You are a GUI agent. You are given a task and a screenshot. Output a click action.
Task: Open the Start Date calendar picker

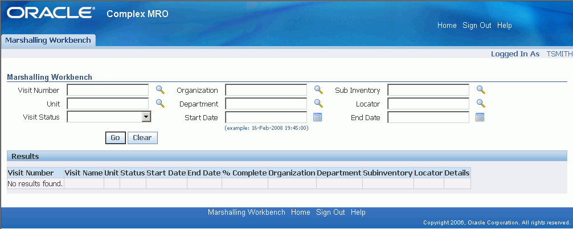tap(318, 117)
